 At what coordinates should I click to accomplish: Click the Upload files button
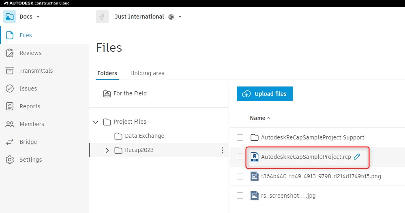(265, 94)
